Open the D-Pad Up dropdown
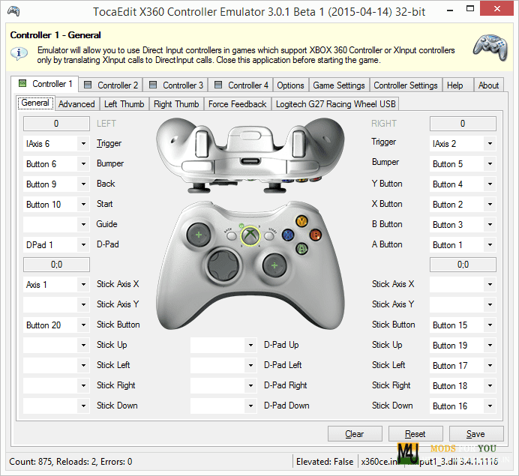 [x=250, y=345]
